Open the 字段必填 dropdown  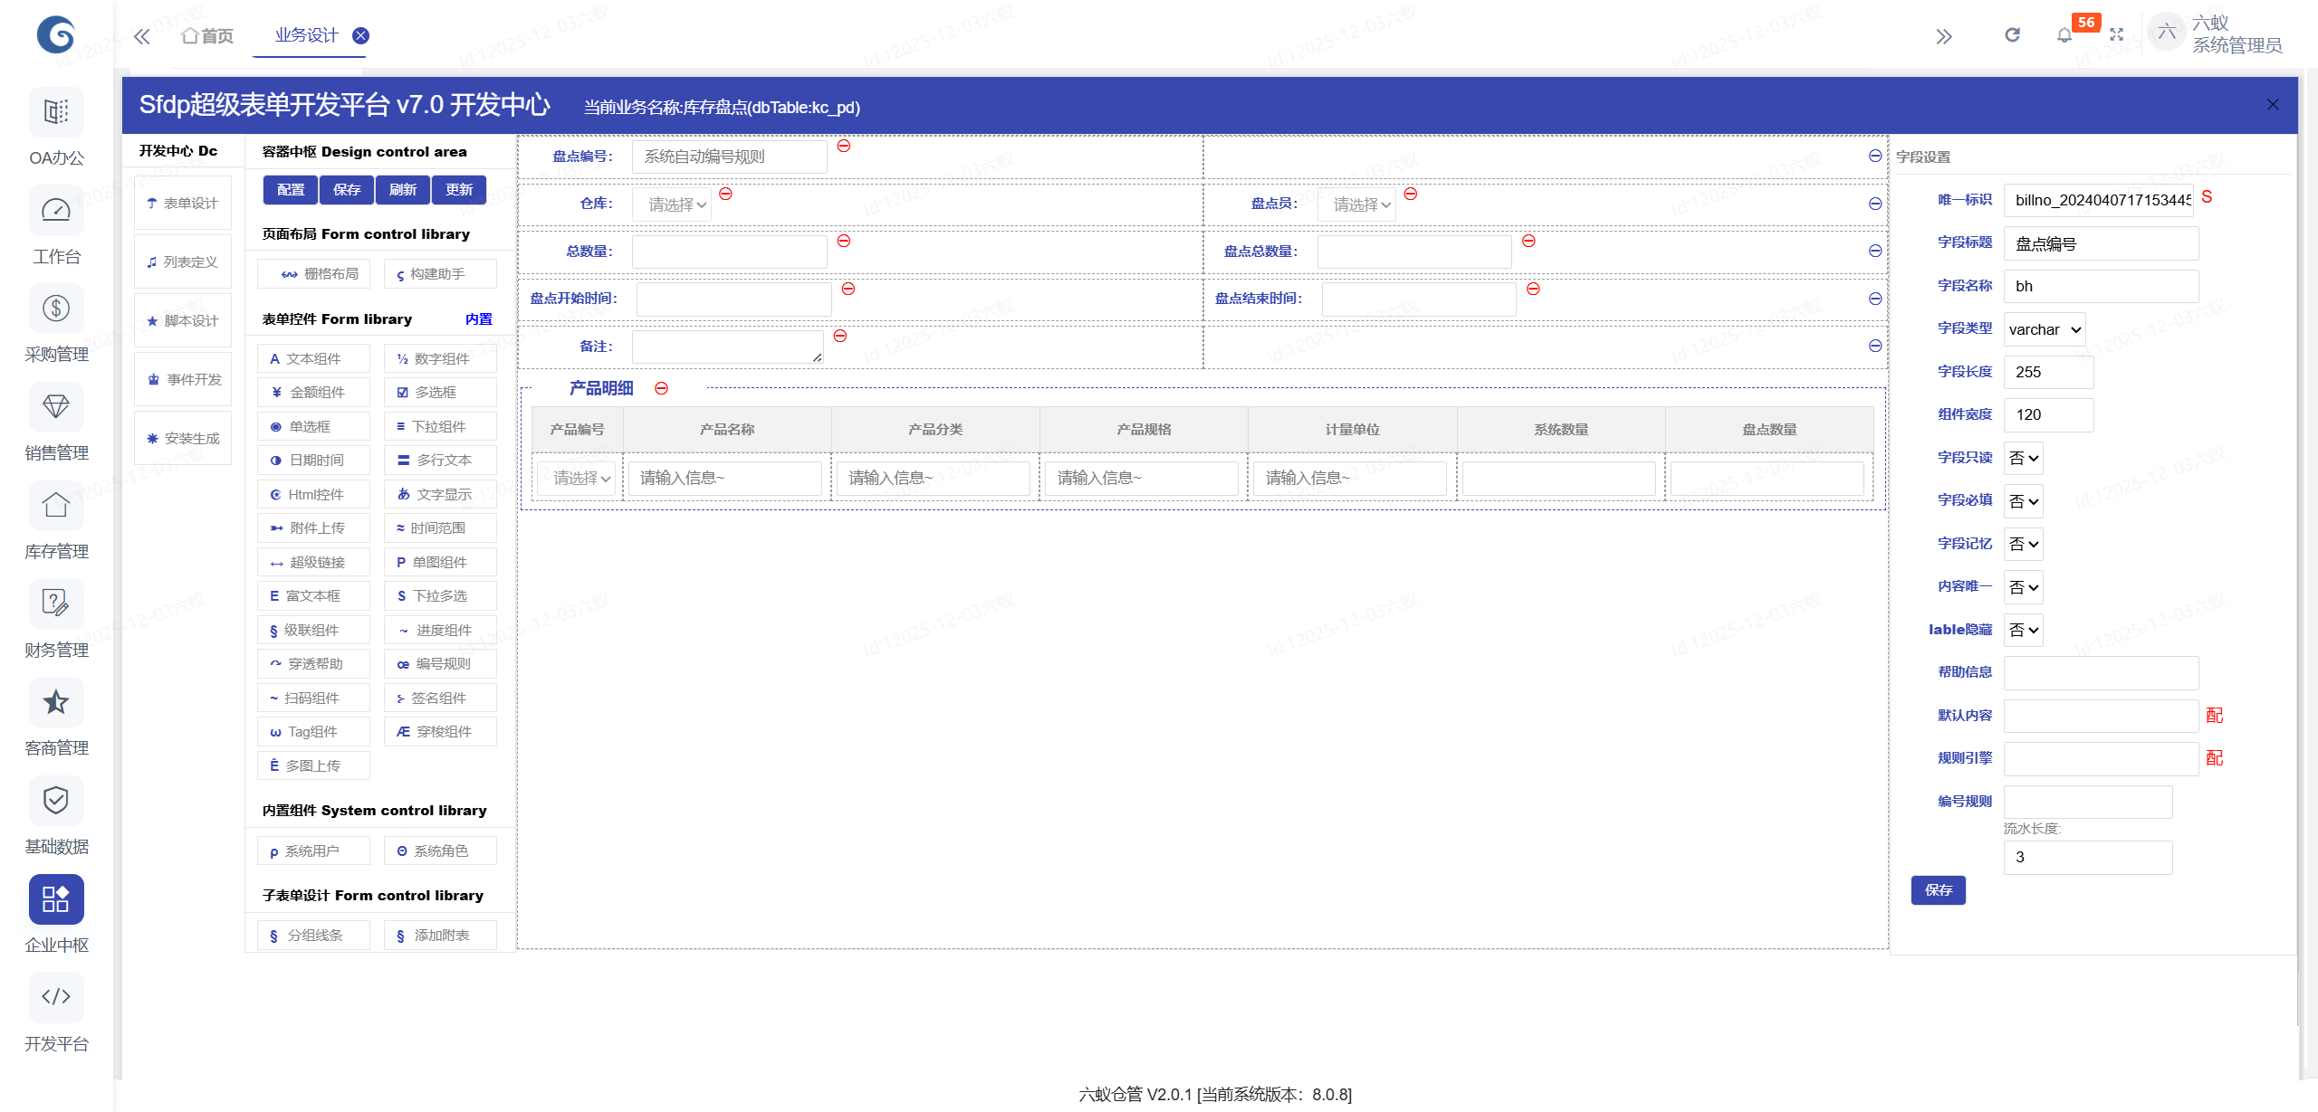click(2024, 501)
